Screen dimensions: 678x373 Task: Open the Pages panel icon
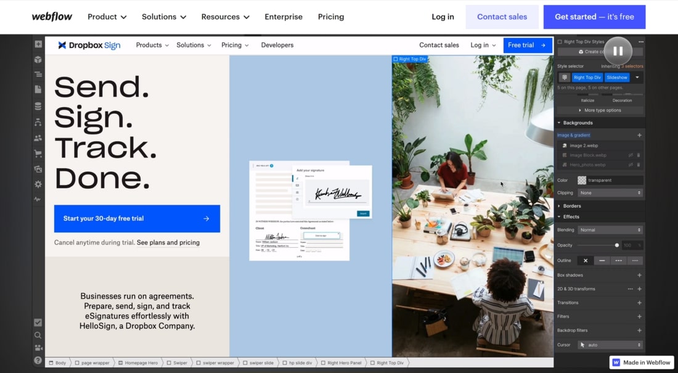(x=38, y=89)
